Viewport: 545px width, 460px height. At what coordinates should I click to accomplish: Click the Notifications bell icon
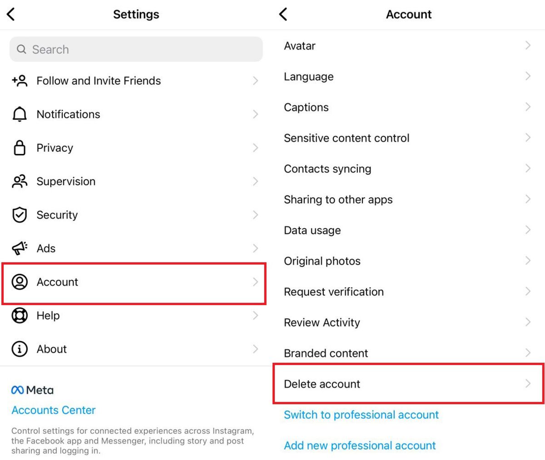click(20, 114)
